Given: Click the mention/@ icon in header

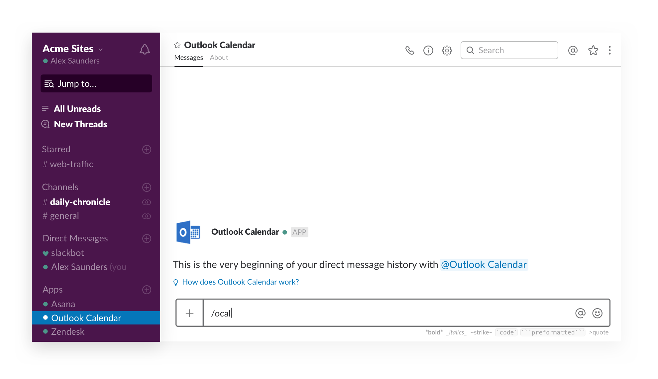Looking at the screenshot, I should click(x=573, y=50).
